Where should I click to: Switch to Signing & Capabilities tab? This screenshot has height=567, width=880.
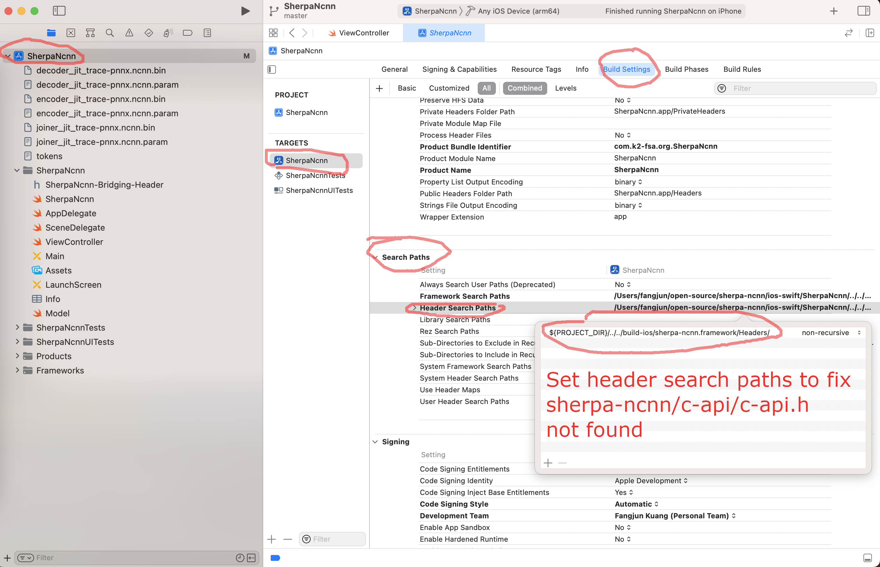[459, 69]
